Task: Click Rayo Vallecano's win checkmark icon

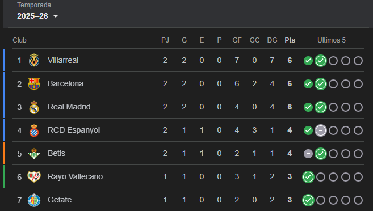Action: (308, 177)
